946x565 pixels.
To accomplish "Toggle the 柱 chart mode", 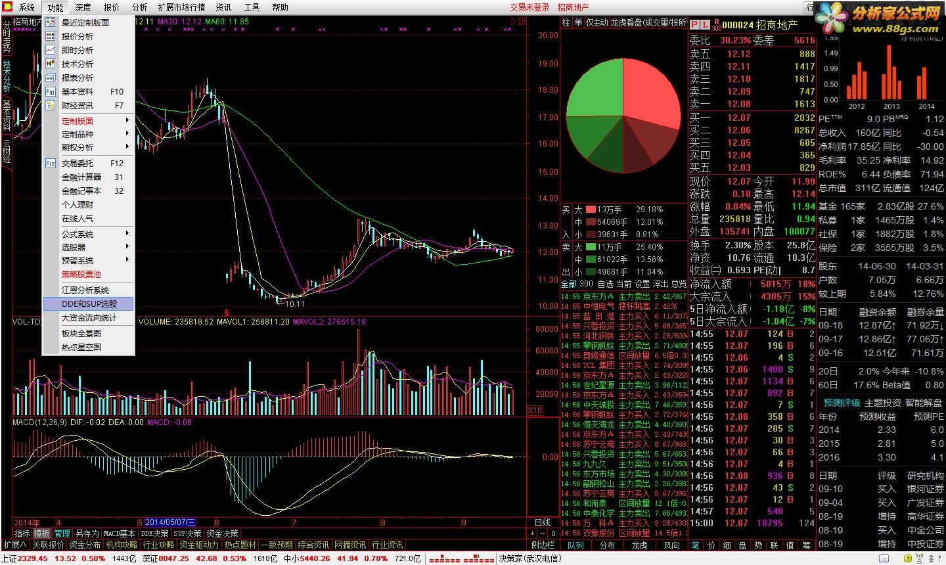I will [x=566, y=22].
